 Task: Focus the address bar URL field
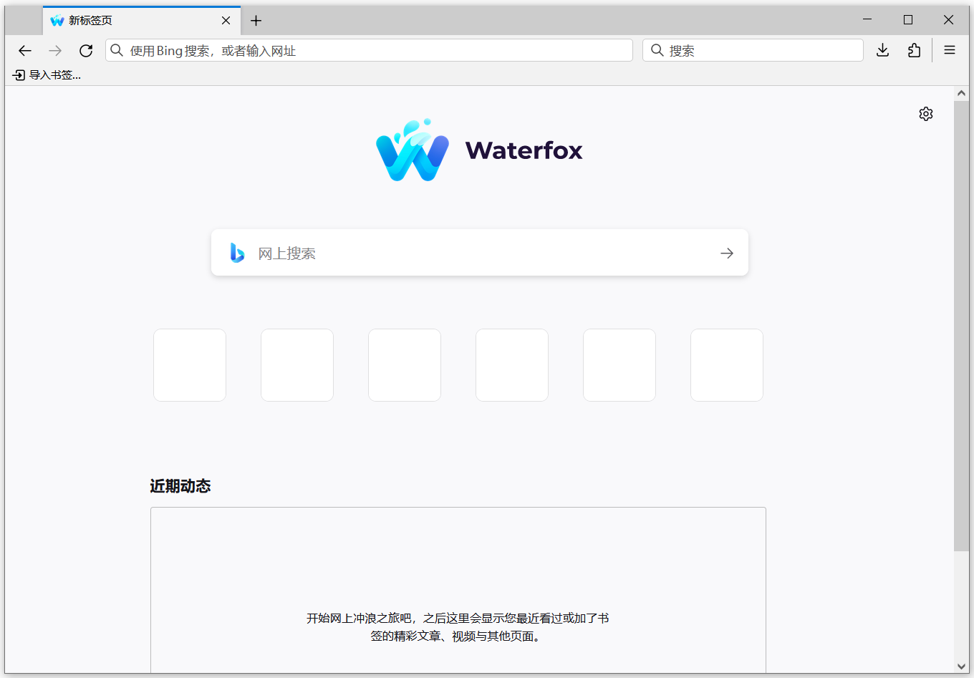pyautogui.click(x=369, y=50)
